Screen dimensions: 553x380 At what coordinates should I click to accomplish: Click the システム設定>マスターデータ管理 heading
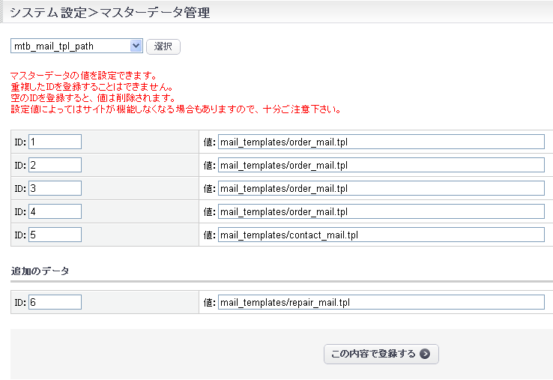pos(109,13)
